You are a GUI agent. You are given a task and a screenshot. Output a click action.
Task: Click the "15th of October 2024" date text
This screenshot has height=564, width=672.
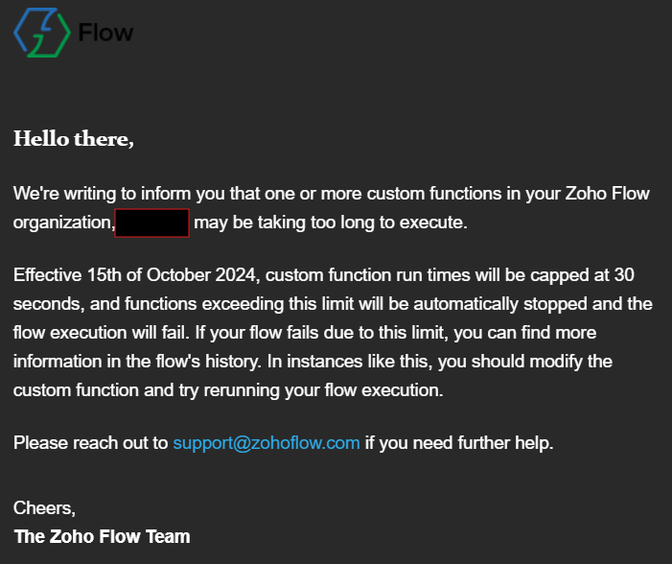(172, 275)
